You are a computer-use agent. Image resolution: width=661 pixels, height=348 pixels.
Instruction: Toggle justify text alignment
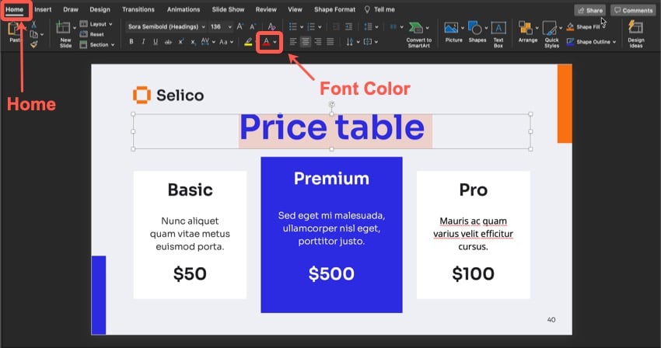[330, 41]
